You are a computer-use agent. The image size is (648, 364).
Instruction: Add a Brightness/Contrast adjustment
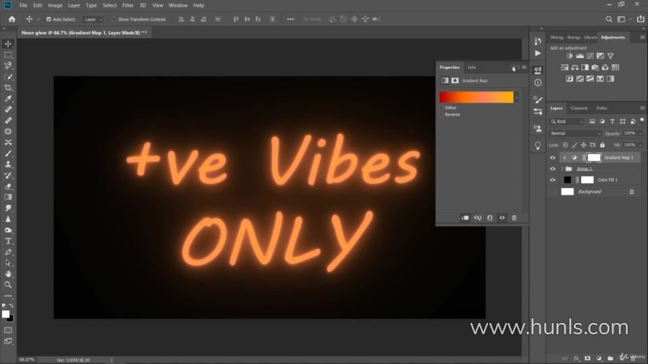[570, 56]
